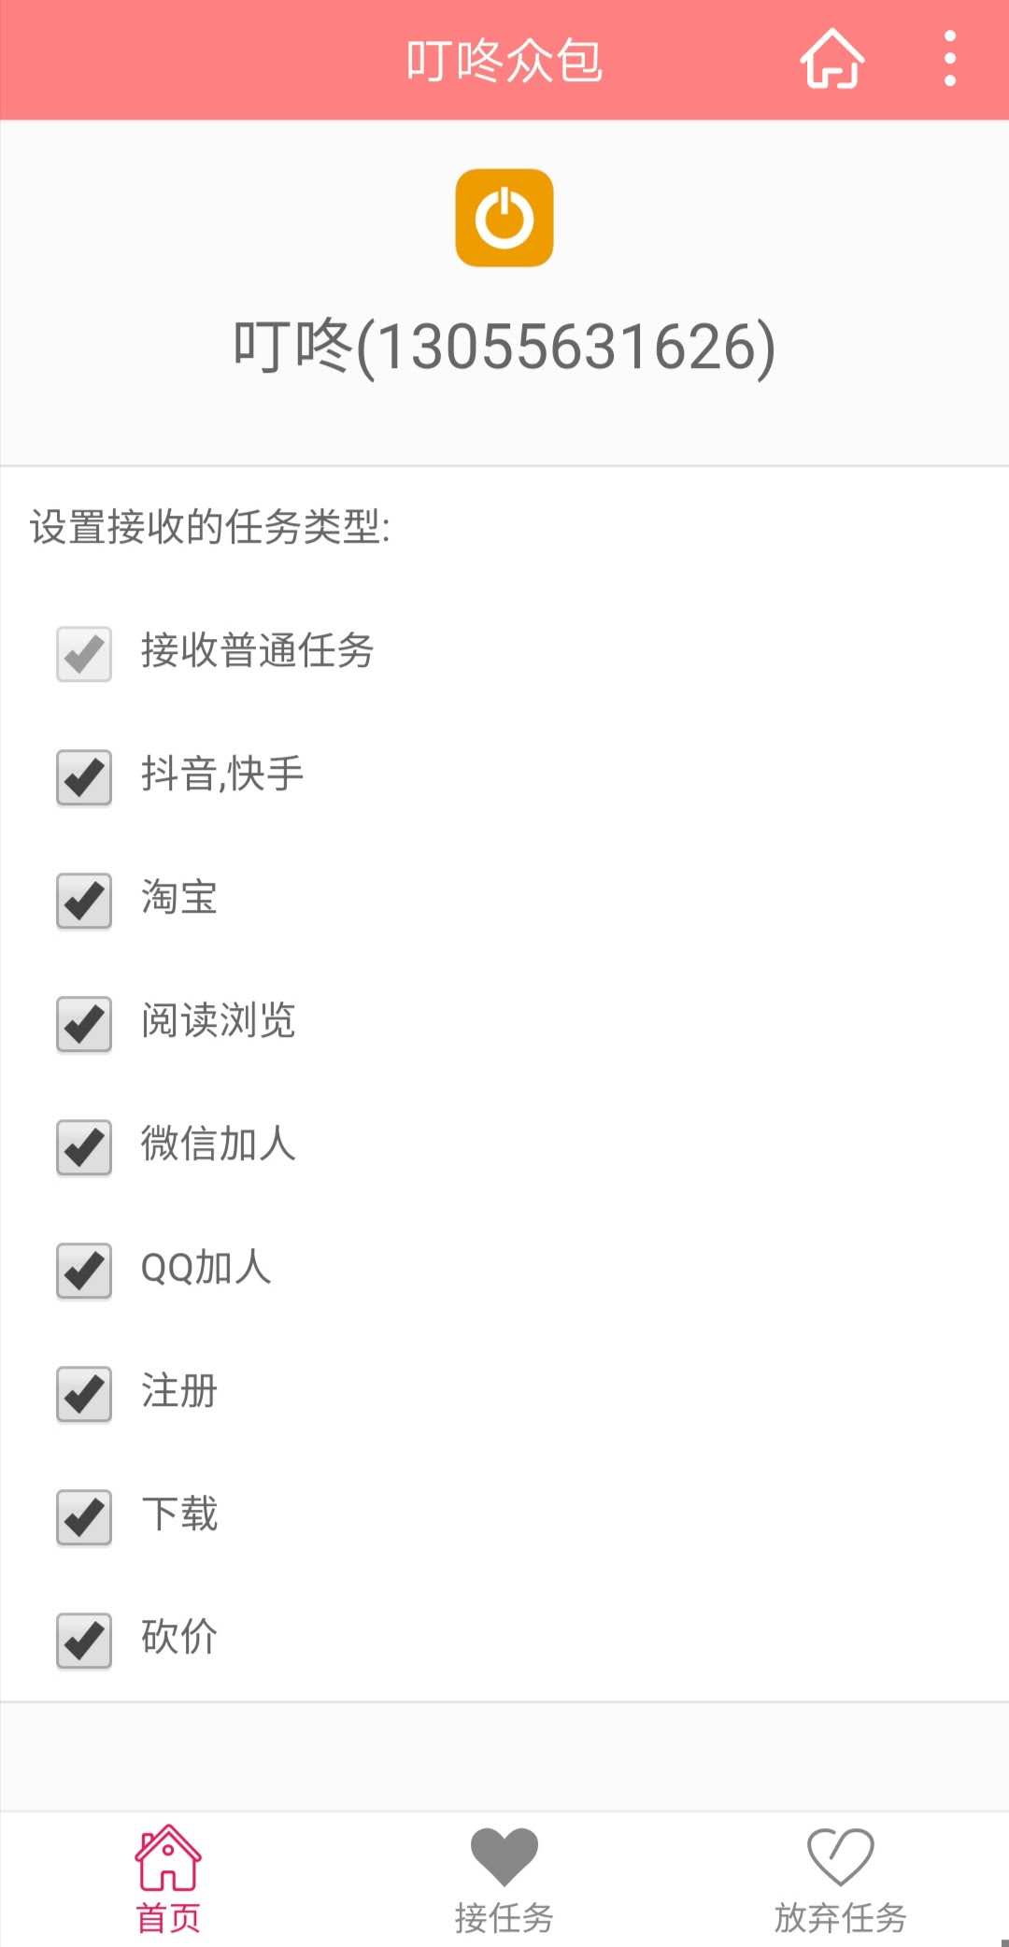The image size is (1009, 1947).
Task: Turn off the QQ加人 checkbox
Action: [x=84, y=1270]
